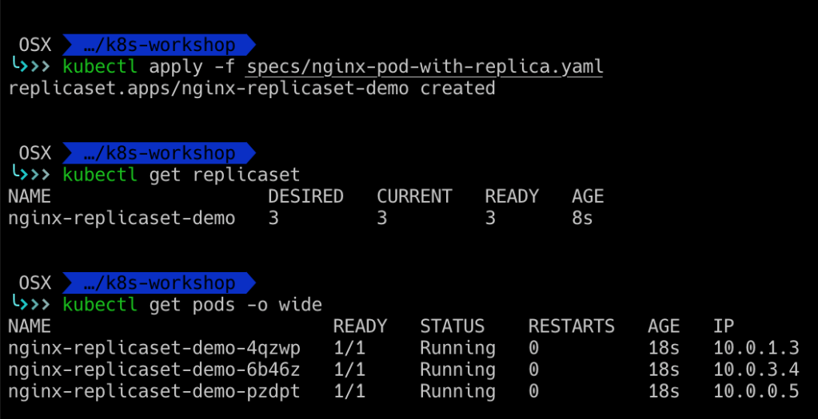Image resolution: width=818 pixels, height=419 pixels.
Task: Click the RESTARTS column header
Action: click(x=571, y=326)
